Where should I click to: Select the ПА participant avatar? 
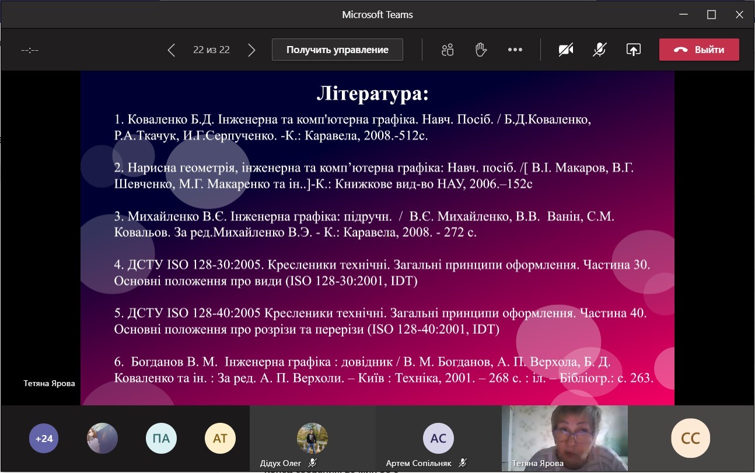161,439
